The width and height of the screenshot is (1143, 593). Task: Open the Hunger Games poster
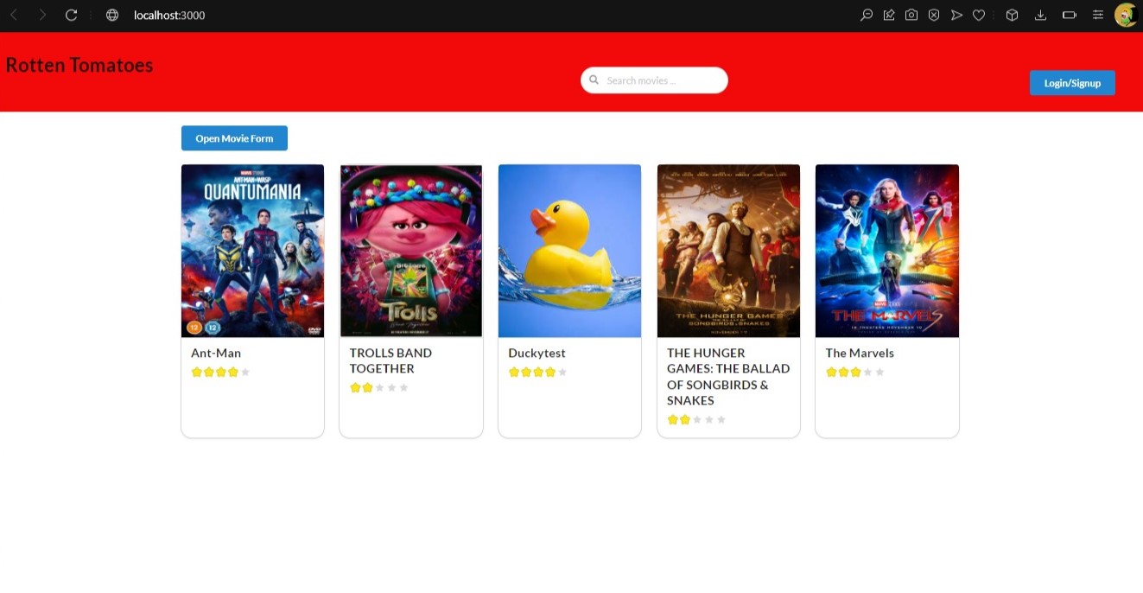(728, 251)
